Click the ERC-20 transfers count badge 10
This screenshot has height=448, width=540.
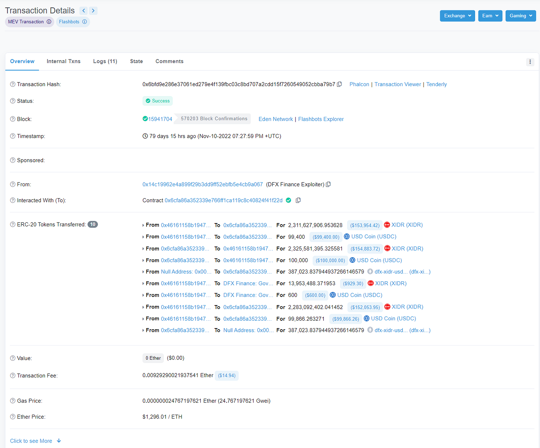[x=93, y=225]
